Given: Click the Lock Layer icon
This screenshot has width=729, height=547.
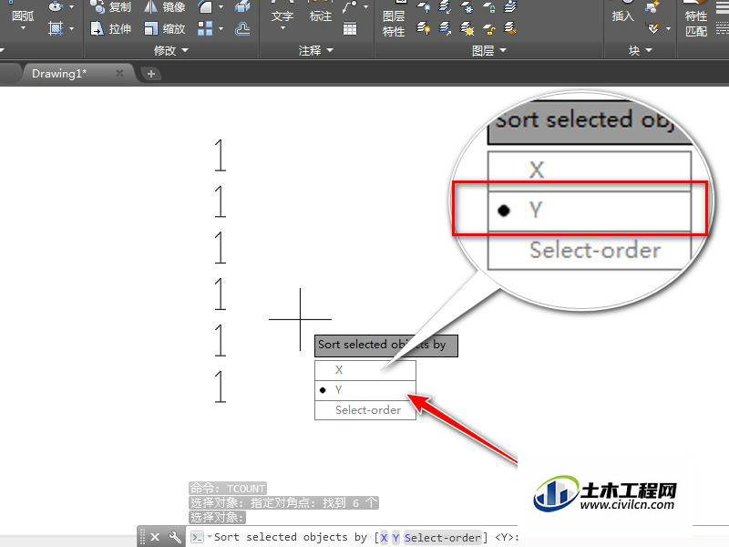Looking at the screenshot, I should [x=489, y=6].
